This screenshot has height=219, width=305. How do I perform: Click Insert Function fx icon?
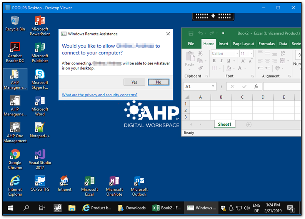tap(256, 87)
